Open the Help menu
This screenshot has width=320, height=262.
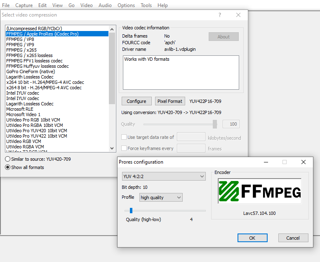(x=162, y=5)
